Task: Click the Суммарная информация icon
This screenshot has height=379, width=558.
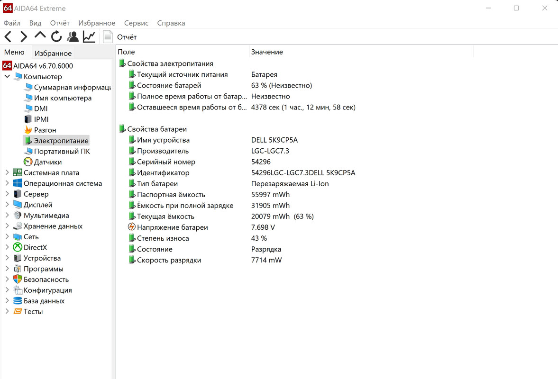Action: click(28, 87)
